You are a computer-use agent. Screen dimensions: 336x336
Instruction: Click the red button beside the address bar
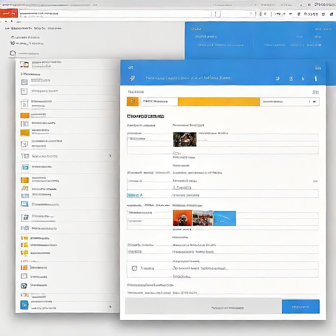coord(9,13)
